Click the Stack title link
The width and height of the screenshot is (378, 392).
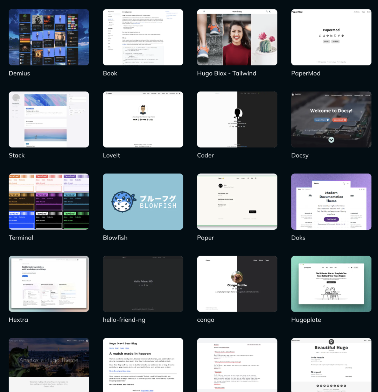click(16, 156)
